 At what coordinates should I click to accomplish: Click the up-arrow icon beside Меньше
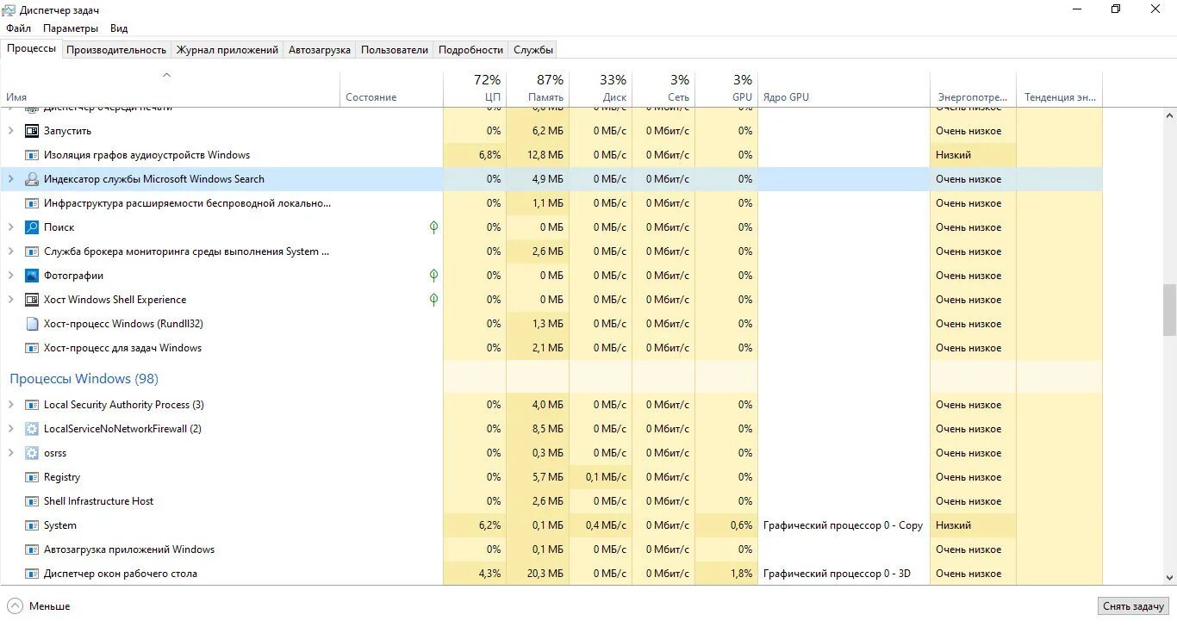(15, 605)
